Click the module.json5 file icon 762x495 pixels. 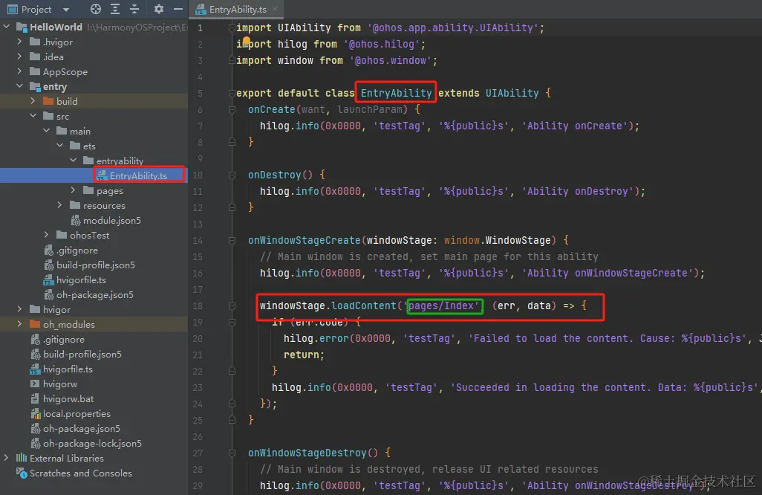tap(75, 220)
